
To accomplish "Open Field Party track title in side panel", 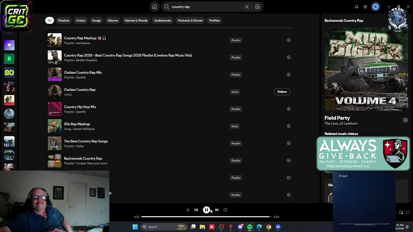I will coord(337,118).
